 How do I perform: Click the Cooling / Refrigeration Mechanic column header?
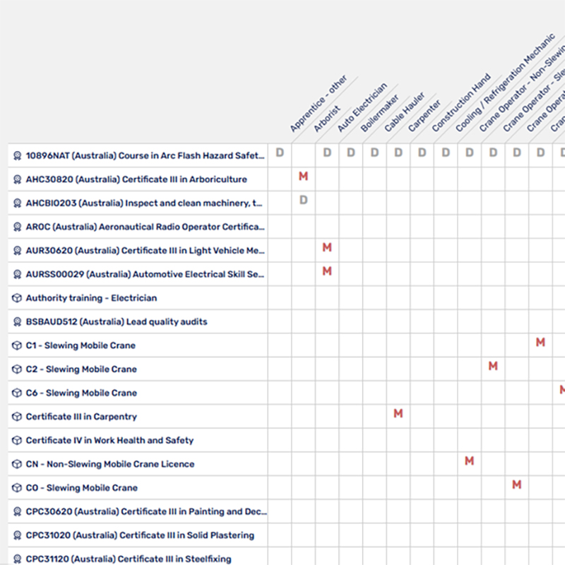click(505, 83)
